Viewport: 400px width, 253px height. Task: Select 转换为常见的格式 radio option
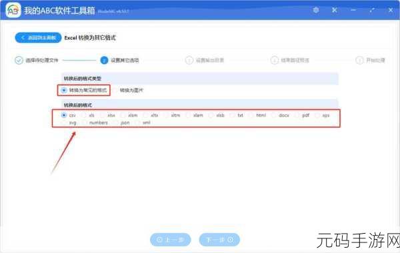coord(84,90)
